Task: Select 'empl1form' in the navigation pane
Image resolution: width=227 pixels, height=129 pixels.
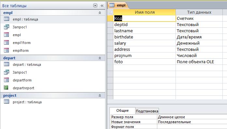Action: [53, 43]
